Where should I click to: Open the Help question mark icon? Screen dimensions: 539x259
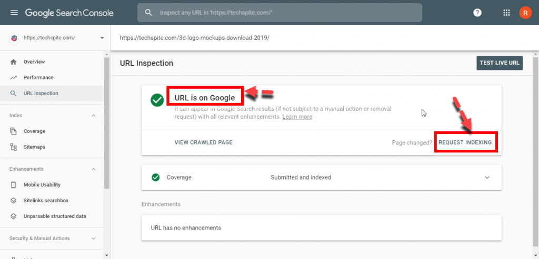tap(477, 13)
